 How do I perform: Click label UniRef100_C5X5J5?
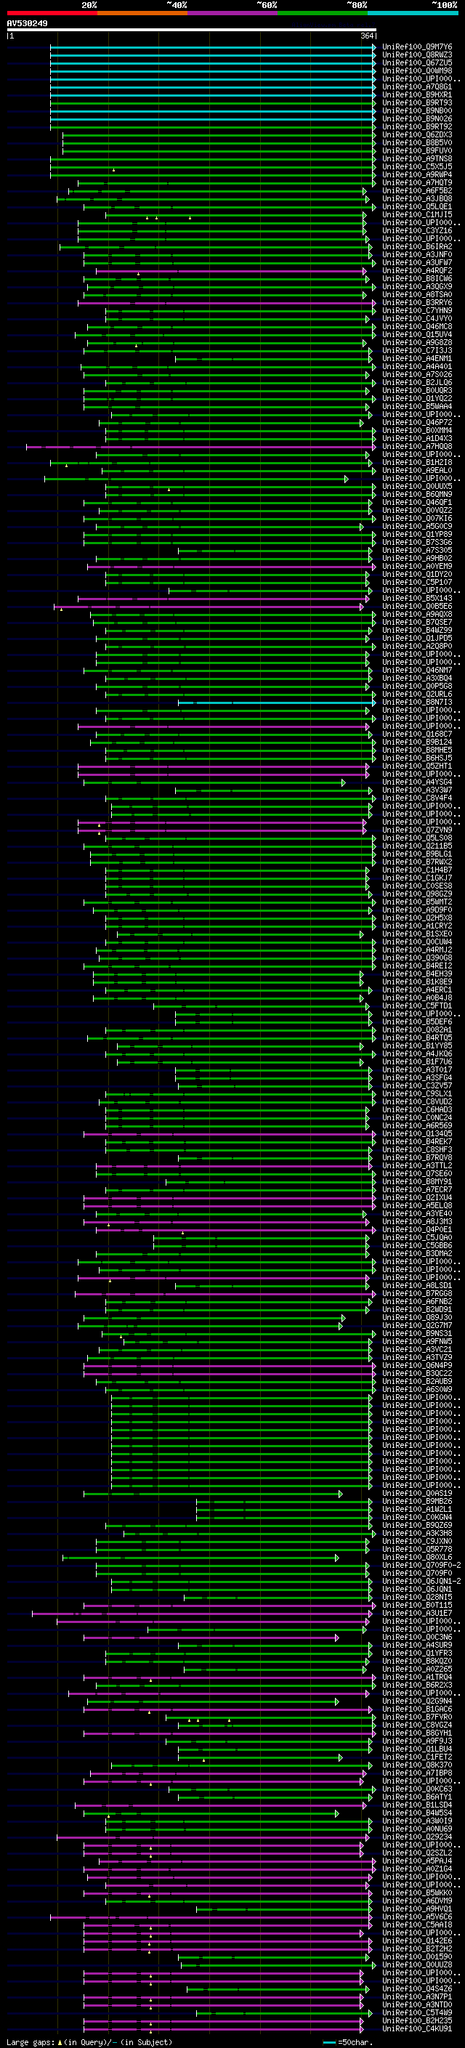(x=417, y=166)
